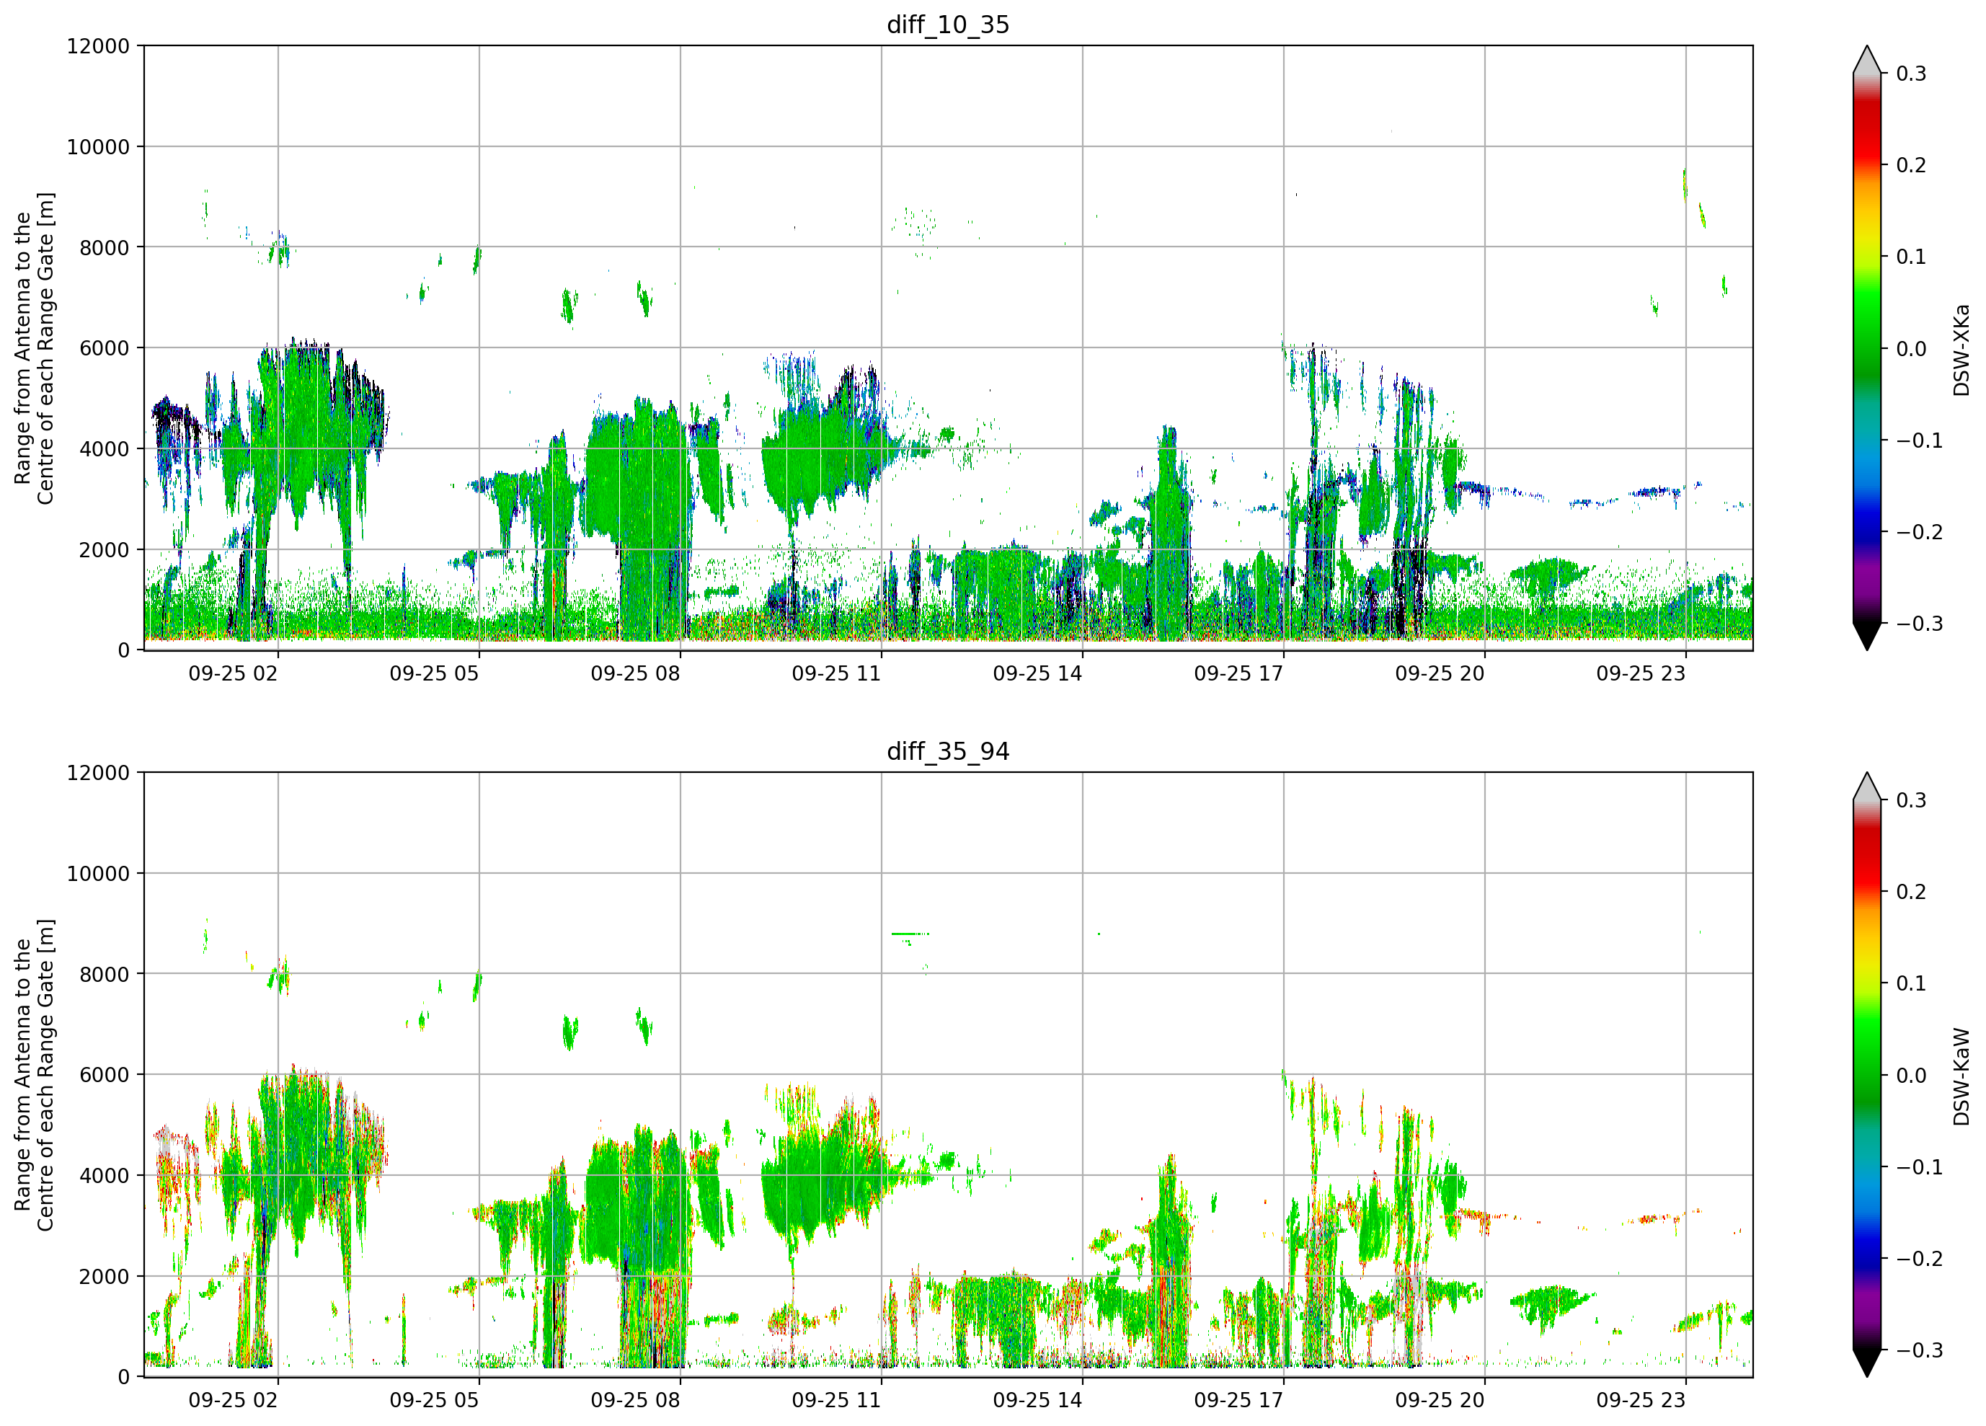The height and width of the screenshot is (1426, 1986).
Task: Click the 0.3 tick on top colorbar
Action: pos(1912,74)
